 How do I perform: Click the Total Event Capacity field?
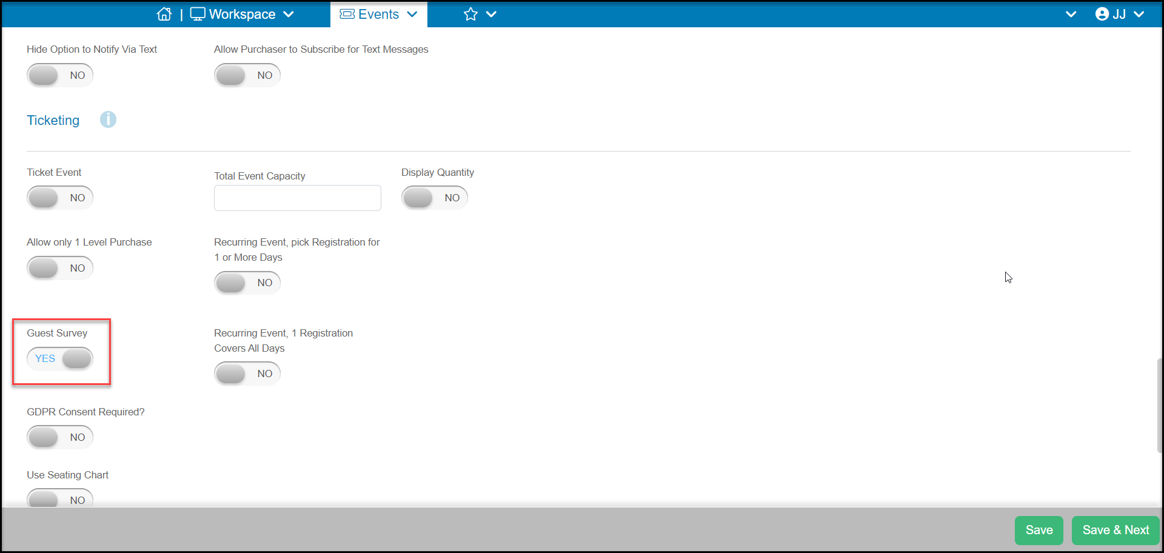tap(298, 198)
